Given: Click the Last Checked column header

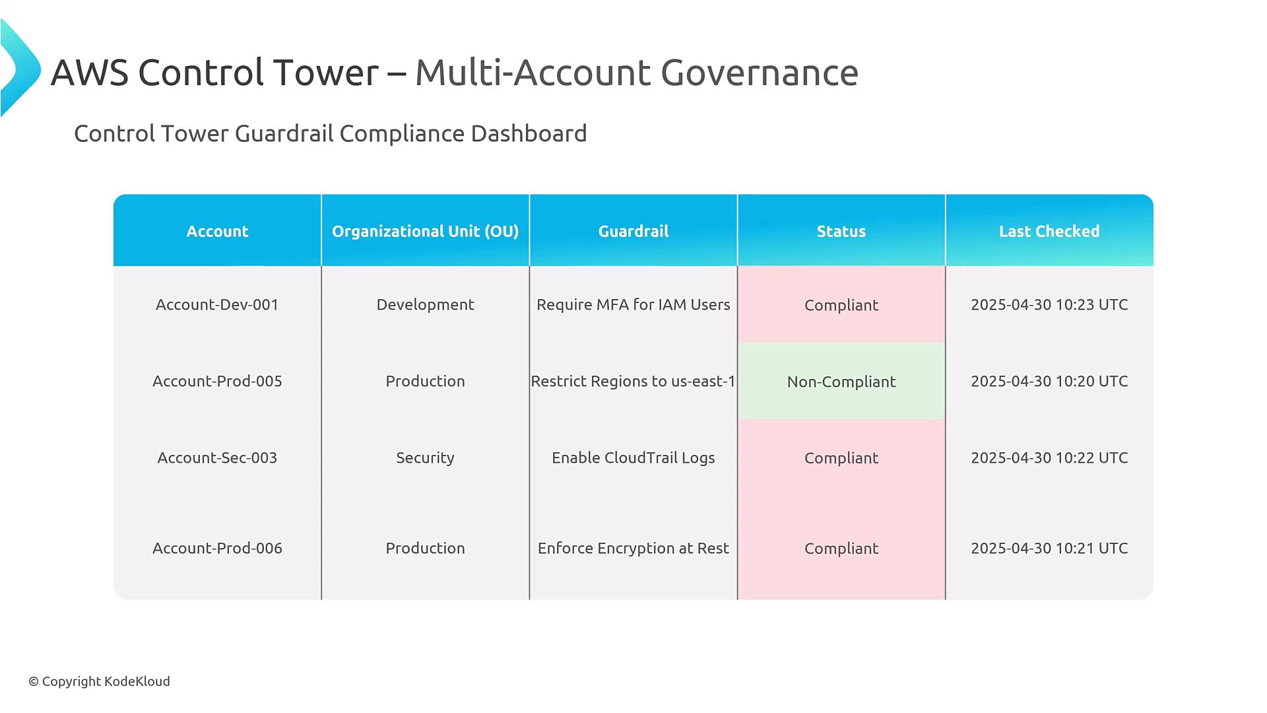Looking at the screenshot, I should click(1049, 231).
